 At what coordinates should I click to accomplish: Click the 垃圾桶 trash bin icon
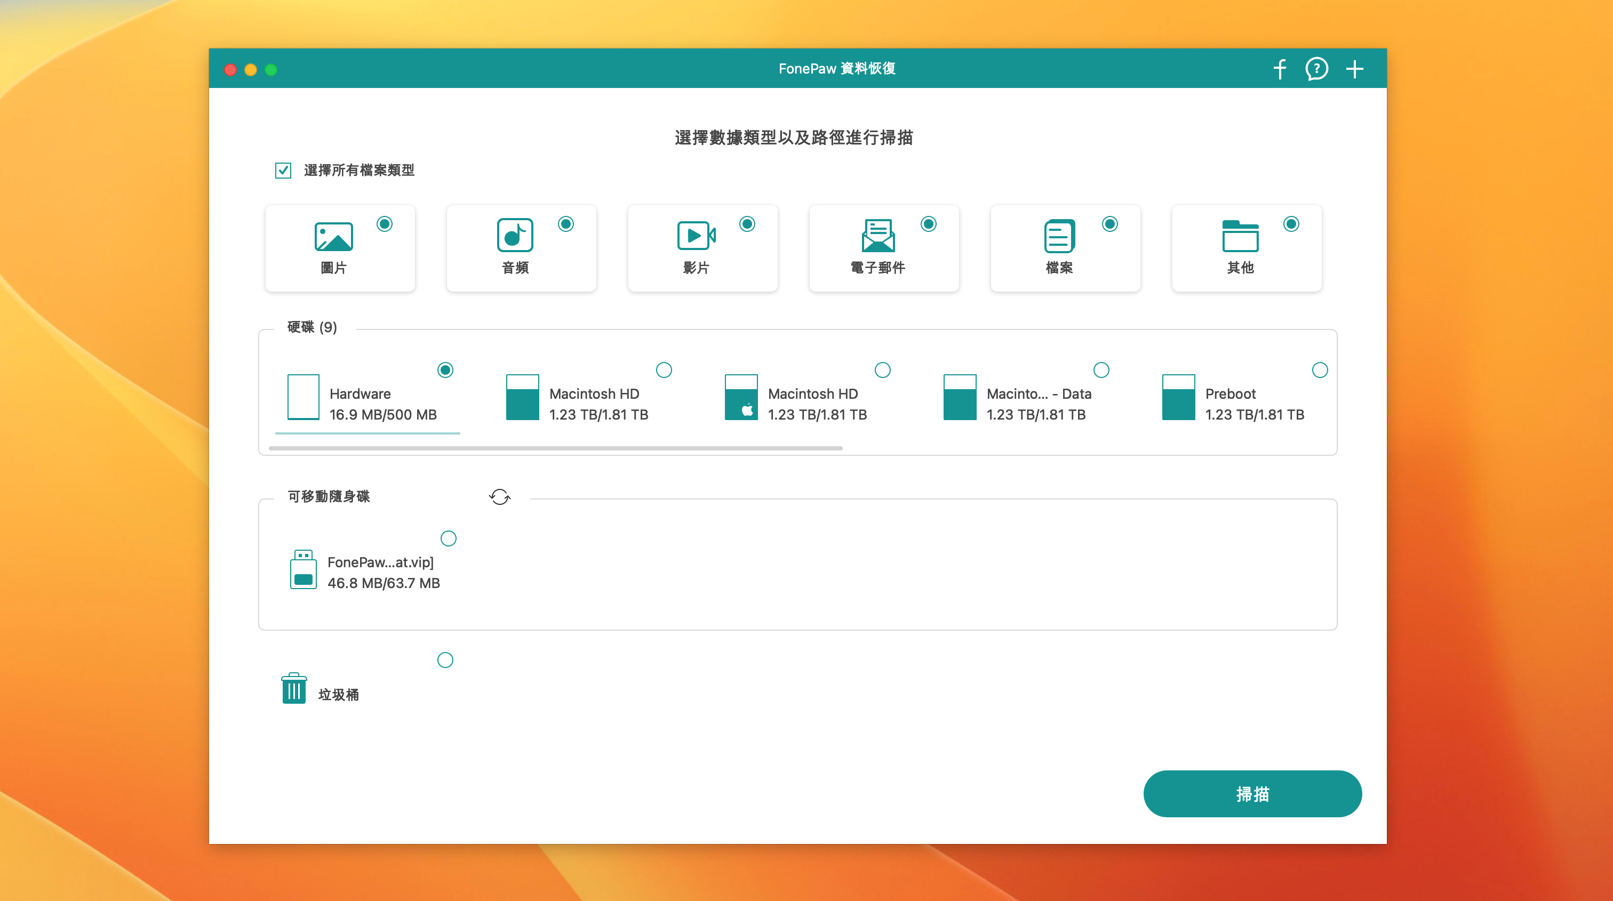pyautogui.click(x=294, y=689)
